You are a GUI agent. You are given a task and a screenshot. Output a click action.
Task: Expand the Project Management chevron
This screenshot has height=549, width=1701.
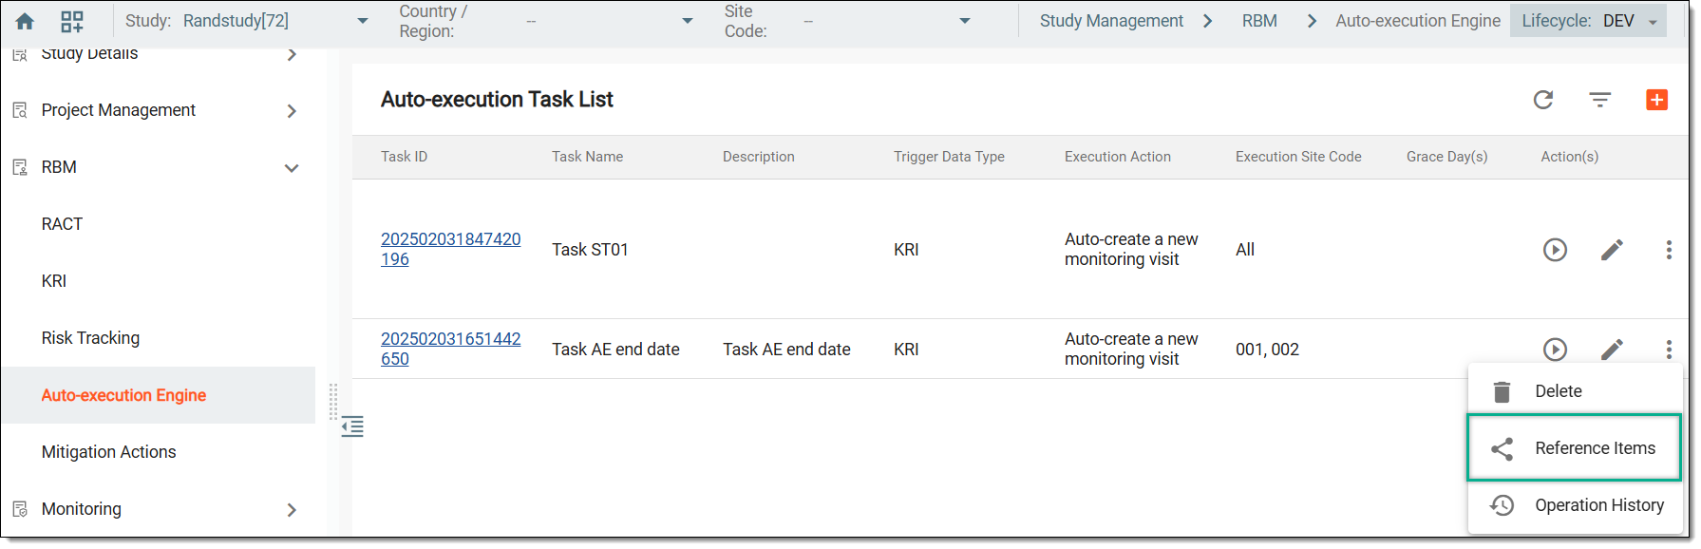click(x=292, y=111)
